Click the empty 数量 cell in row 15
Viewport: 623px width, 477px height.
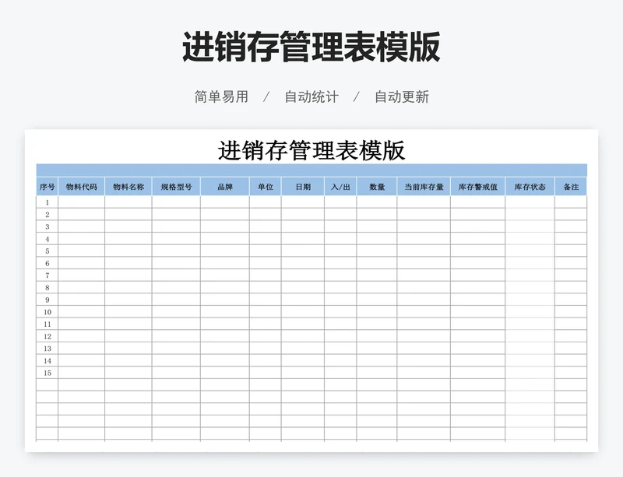[377, 373]
